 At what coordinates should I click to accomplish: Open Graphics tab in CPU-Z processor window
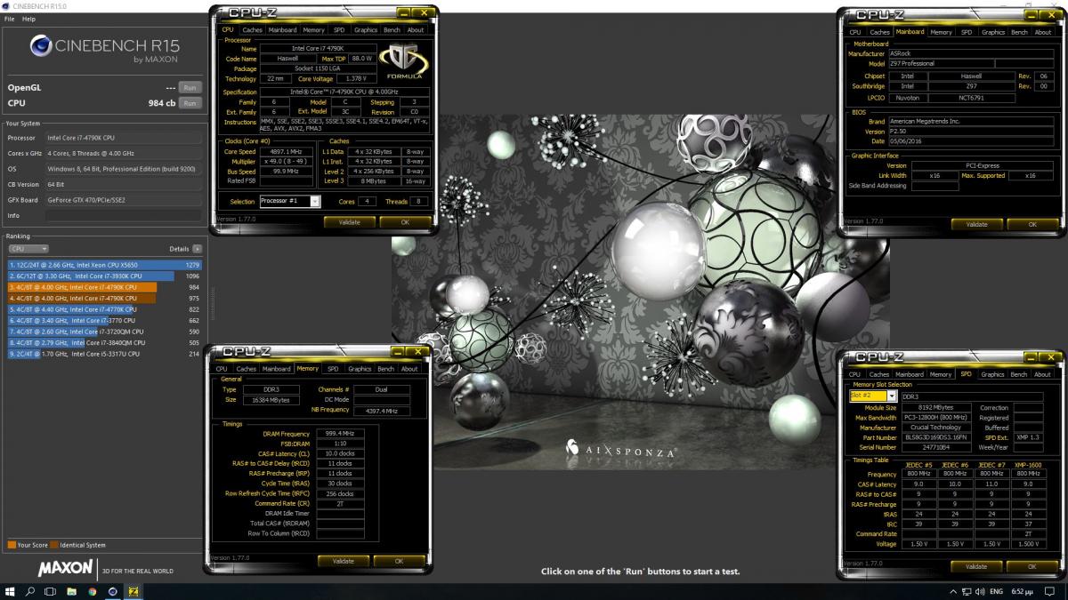pos(365,30)
